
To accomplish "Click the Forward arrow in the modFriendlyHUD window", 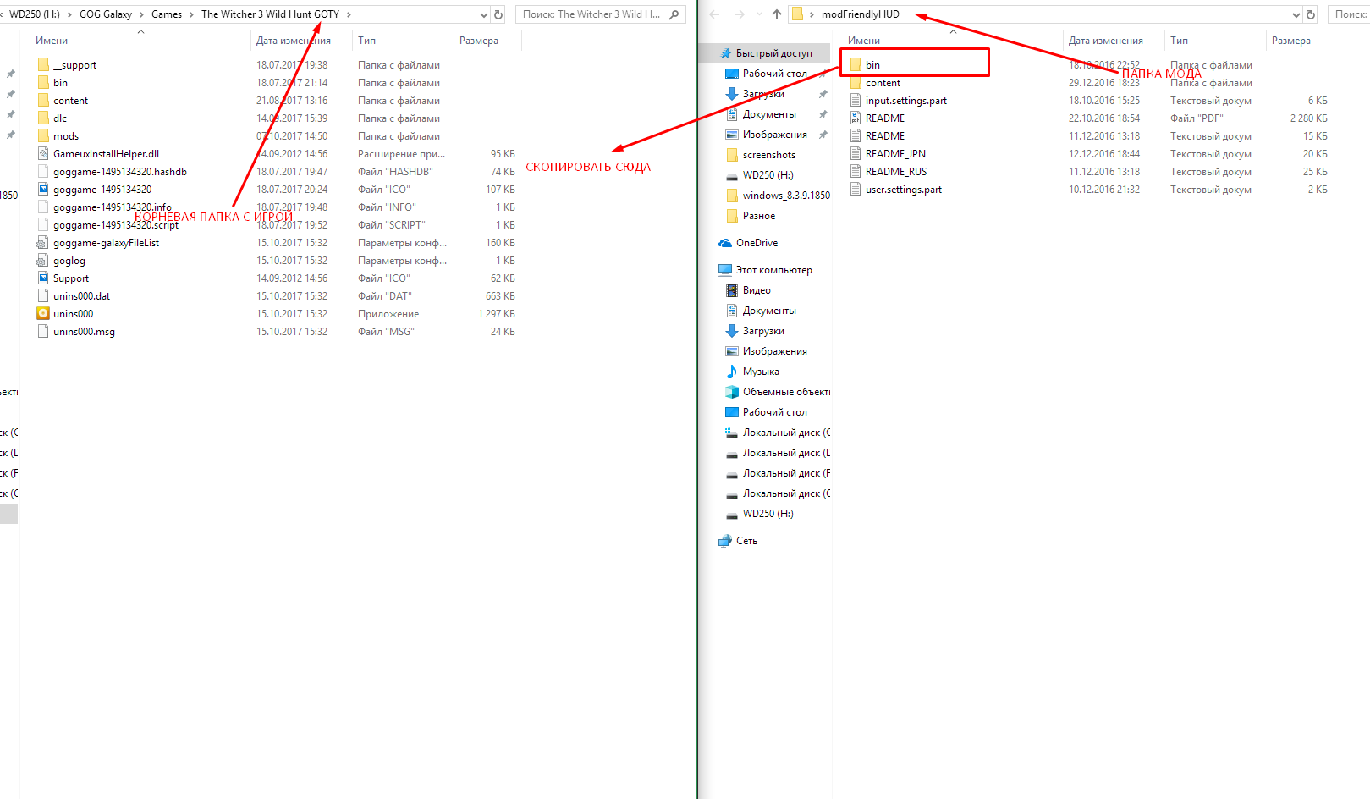I will coord(740,14).
